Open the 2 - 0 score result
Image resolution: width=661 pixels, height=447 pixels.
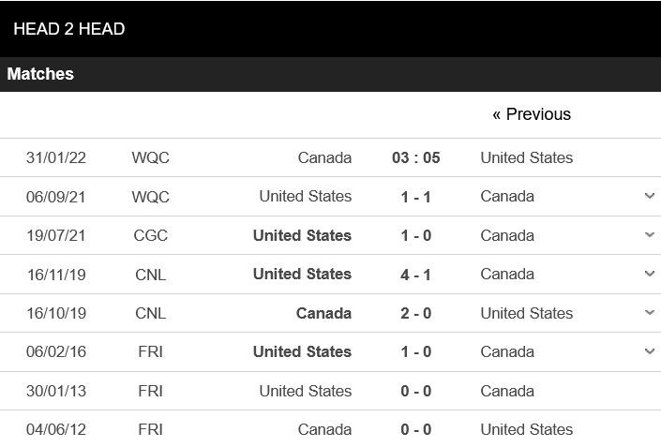[x=415, y=313]
